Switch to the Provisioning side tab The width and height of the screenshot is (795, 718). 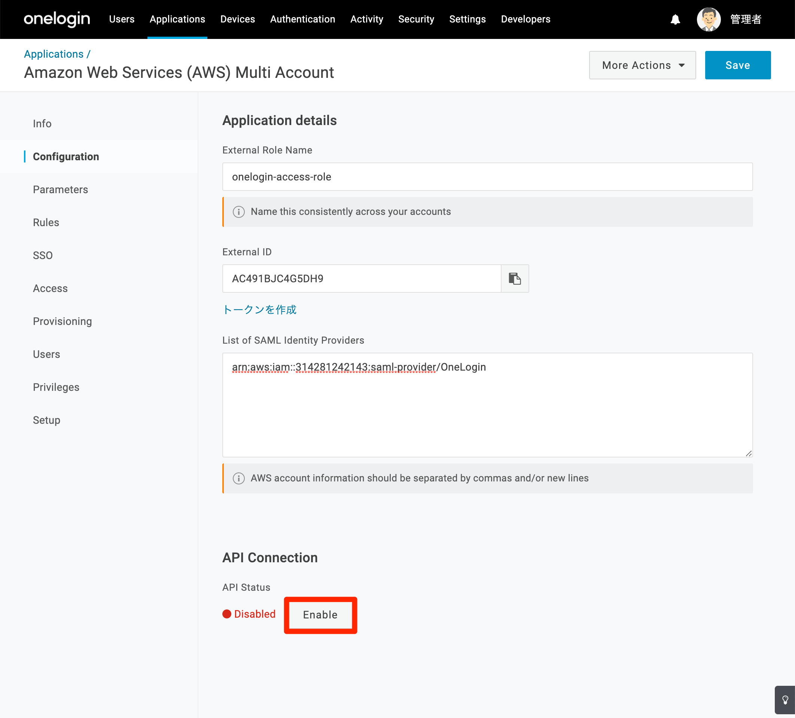tap(62, 322)
